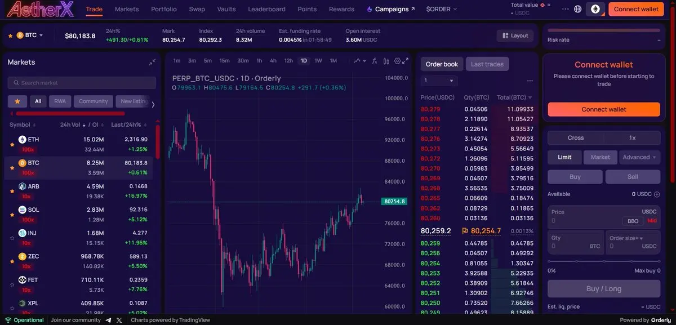676x325 pixels.
Task: Click the ETH coin icon in the market list
Action: (23, 139)
